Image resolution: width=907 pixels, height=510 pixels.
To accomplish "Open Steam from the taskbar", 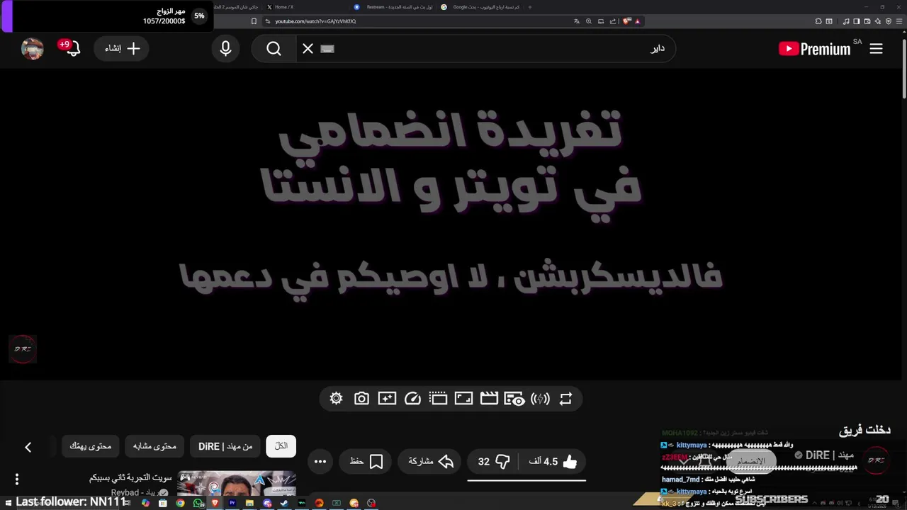I will [284, 503].
